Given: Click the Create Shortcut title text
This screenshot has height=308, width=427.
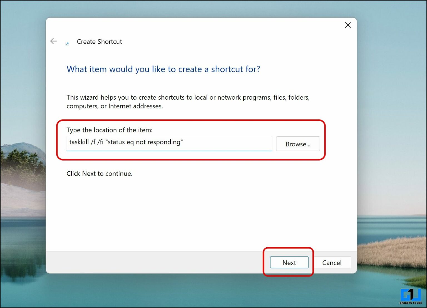Looking at the screenshot, I should (x=99, y=42).
